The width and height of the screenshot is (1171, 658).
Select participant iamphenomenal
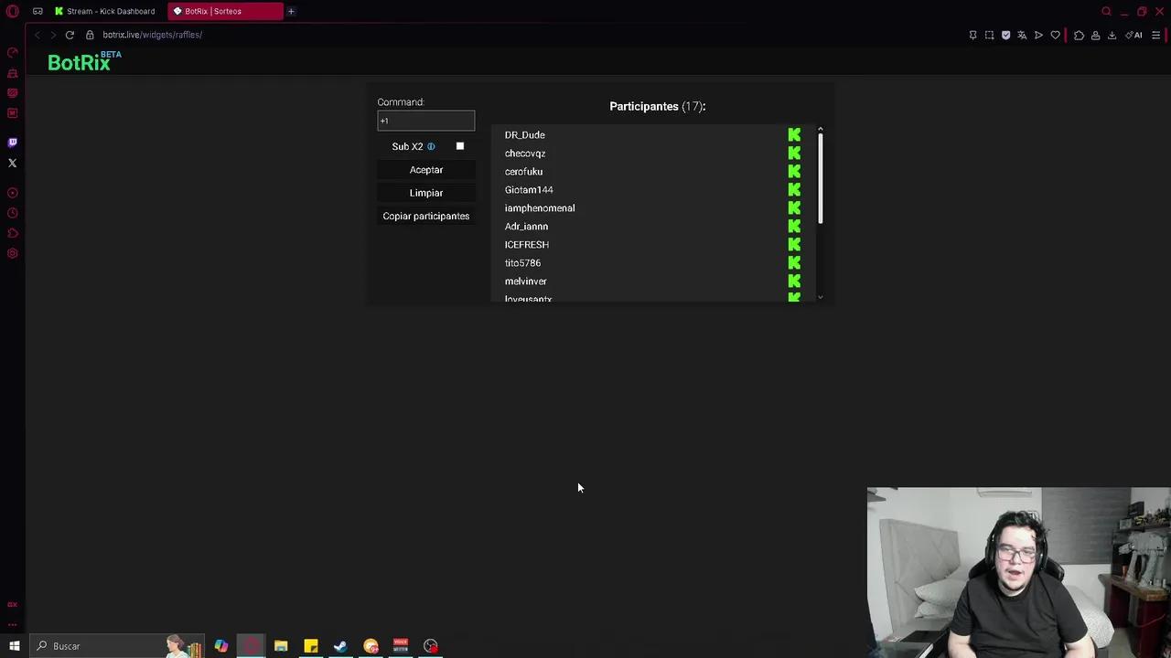coord(540,207)
